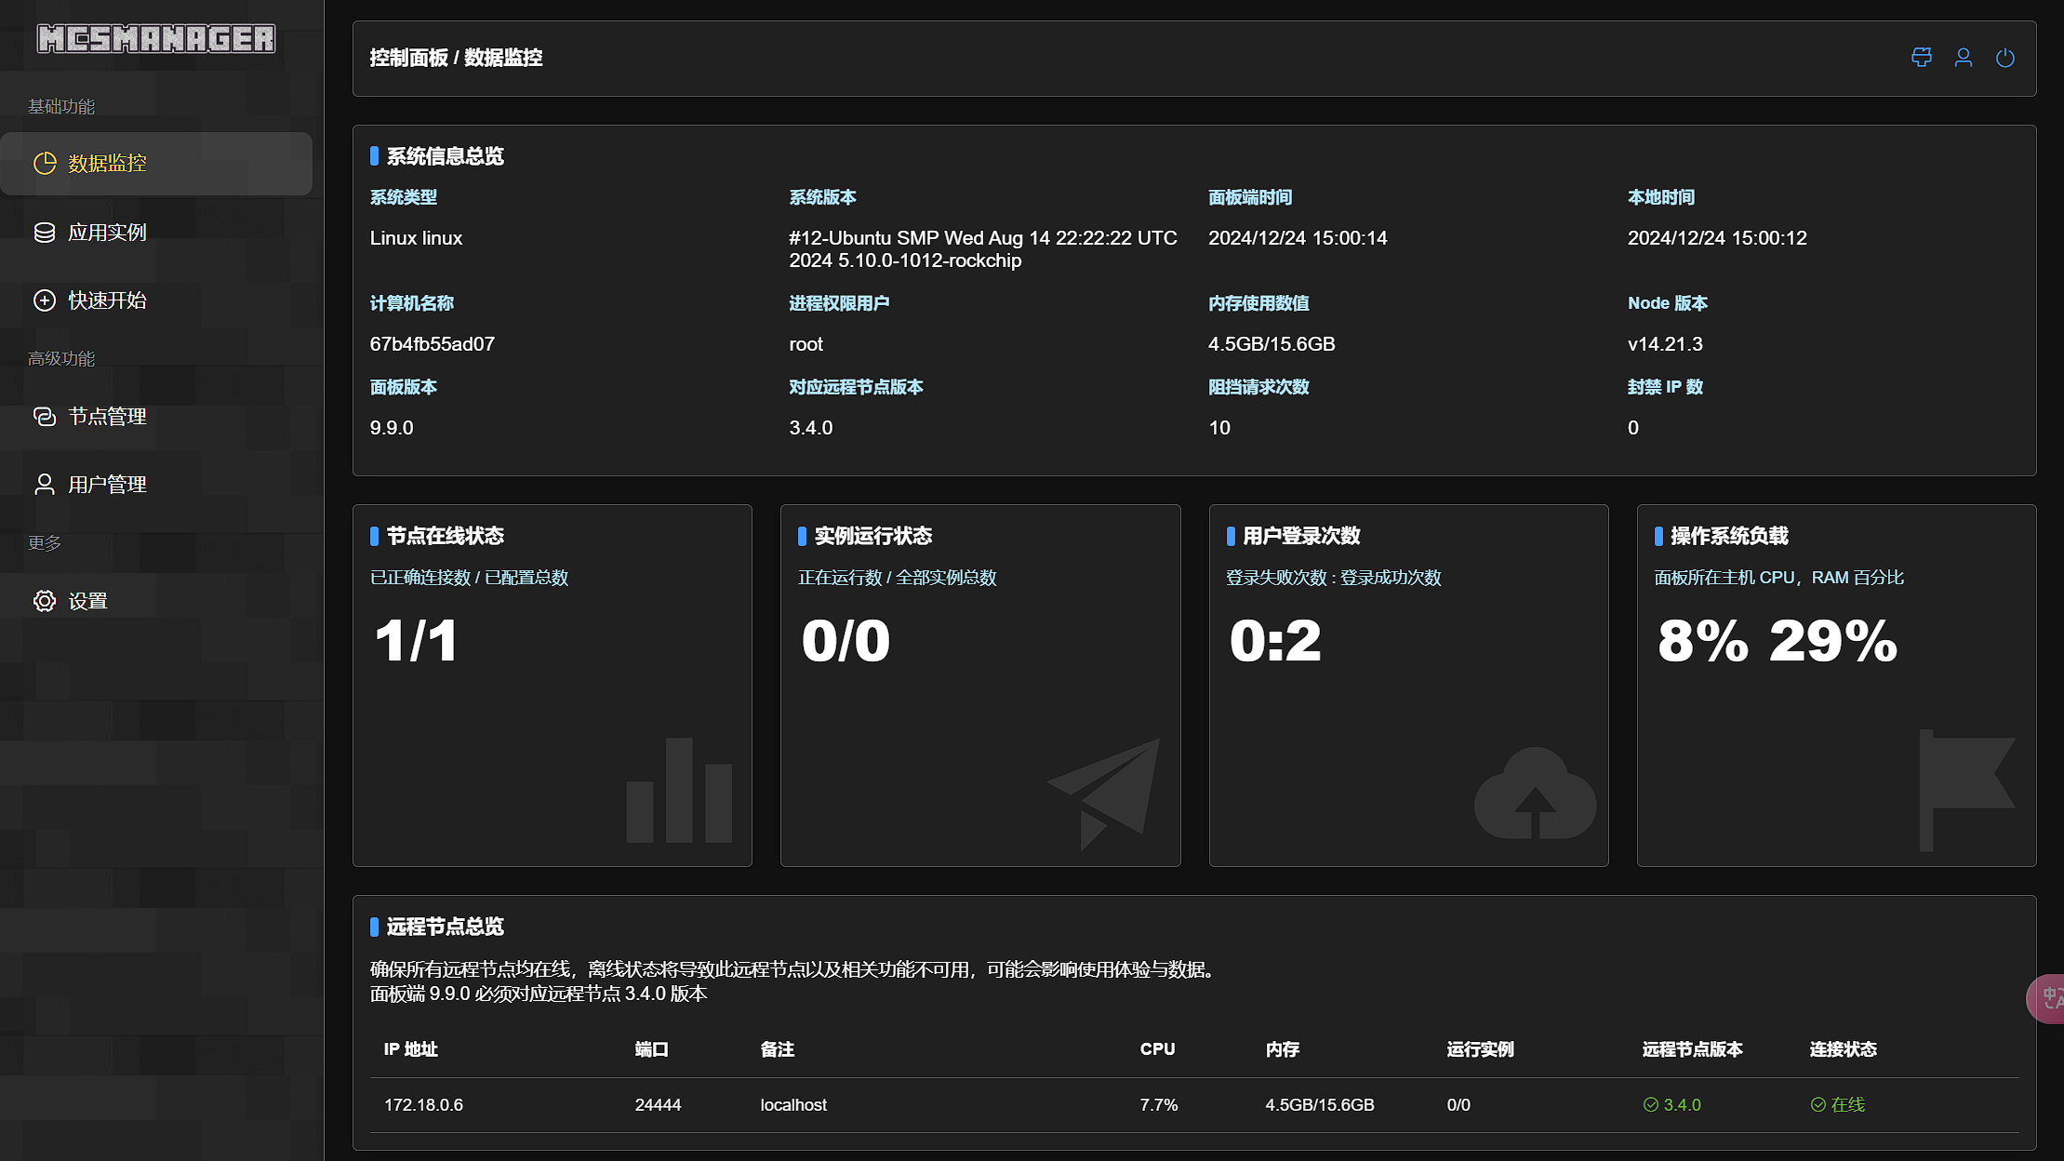The width and height of the screenshot is (2064, 1161).
Task: Click the 控制面板 / 数据监控 breadcrumb
Action: pyautogui.click(x=456, y=58)
